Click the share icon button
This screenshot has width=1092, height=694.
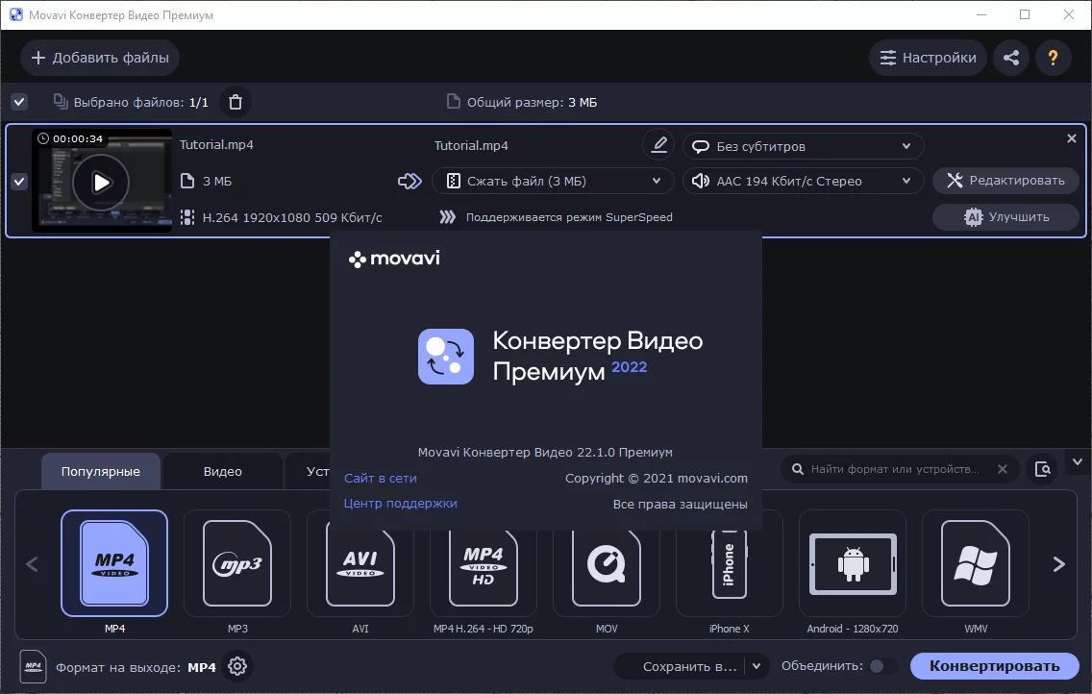1011,58
